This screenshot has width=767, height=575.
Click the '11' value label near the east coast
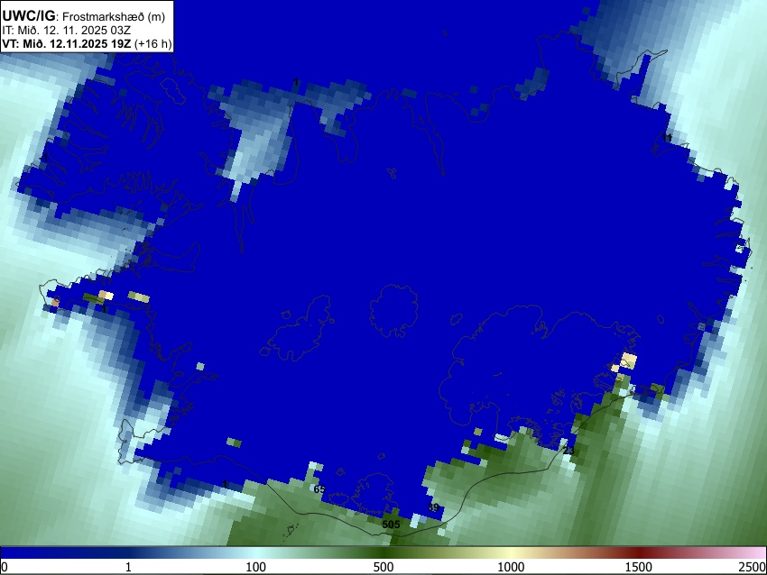coord(667,138)
